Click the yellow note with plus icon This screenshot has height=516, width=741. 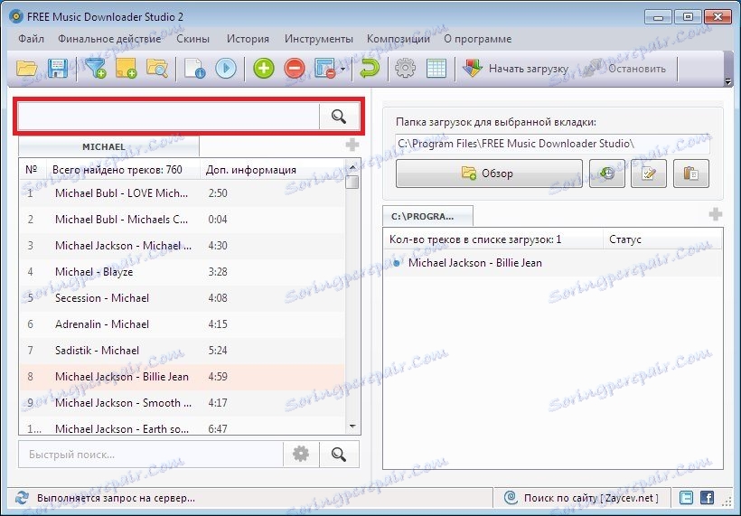pos(127,69)
